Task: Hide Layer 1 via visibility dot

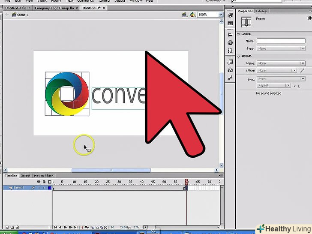Action: 39,188
